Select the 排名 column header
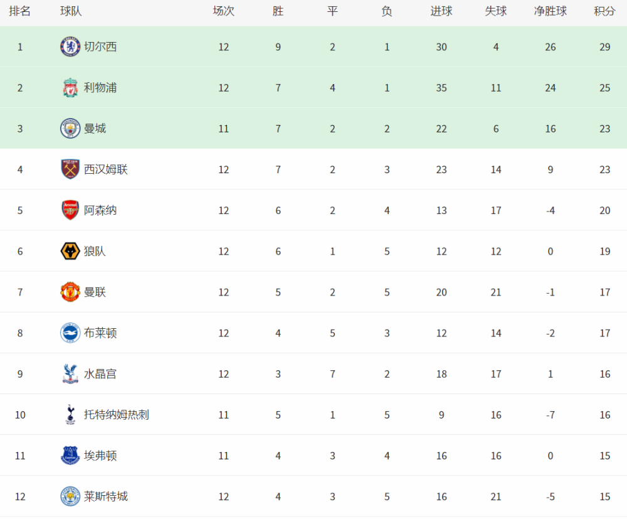Screen dimensions: 627x519 [x=19, y=11]
